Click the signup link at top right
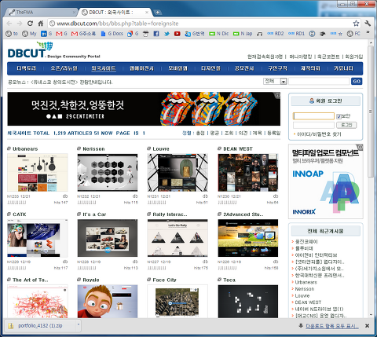 (x=354, y=57)
